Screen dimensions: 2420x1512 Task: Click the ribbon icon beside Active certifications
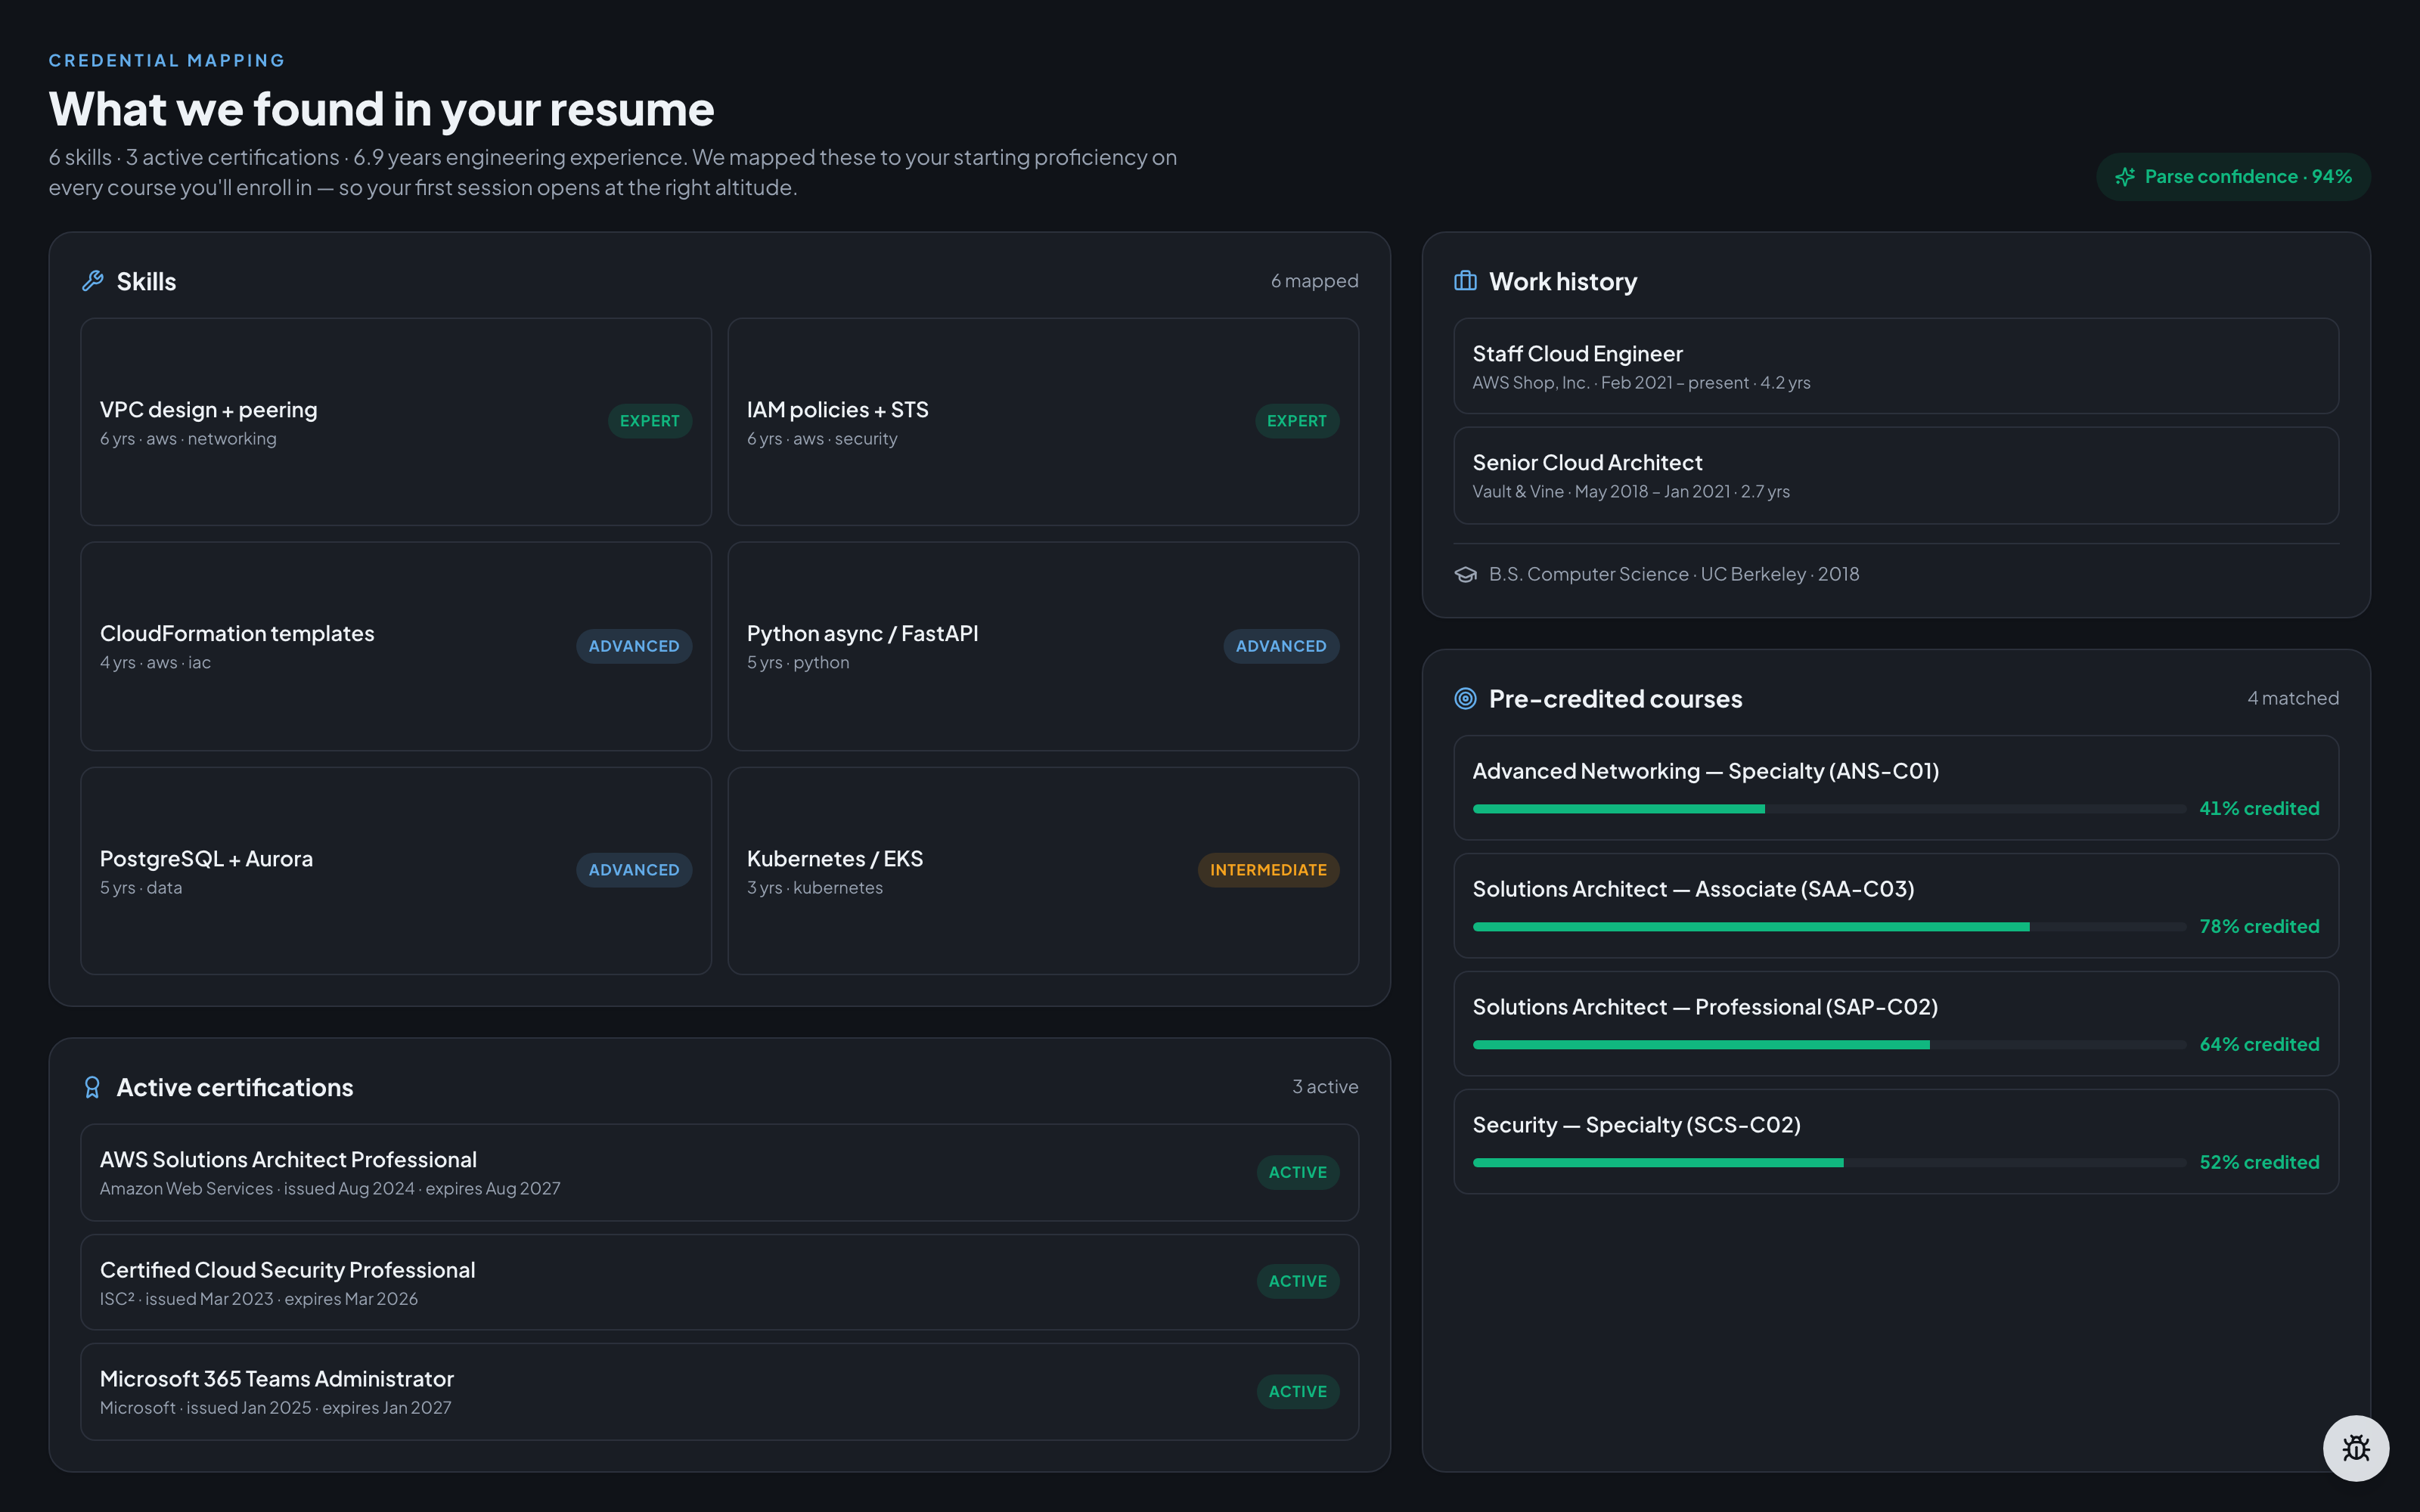(93, 1087)
